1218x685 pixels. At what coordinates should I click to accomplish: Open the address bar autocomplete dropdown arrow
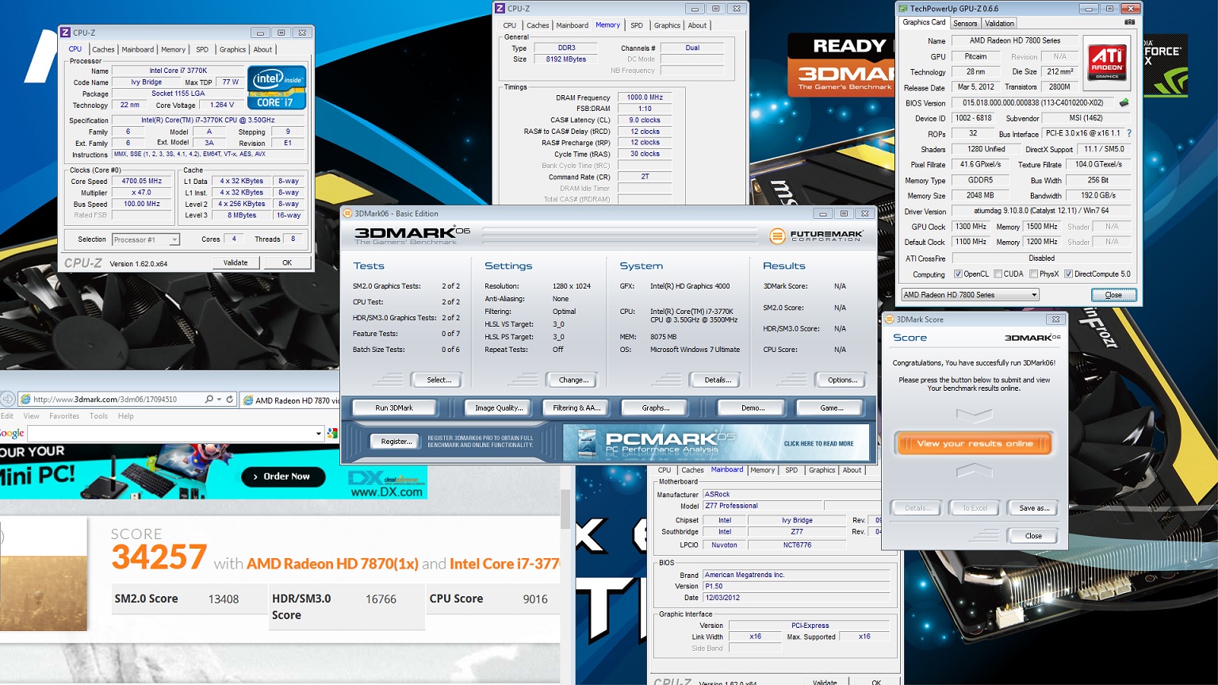point(220,400)
